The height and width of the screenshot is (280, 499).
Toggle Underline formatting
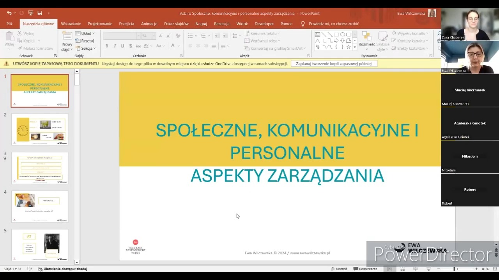click(122, 46)
